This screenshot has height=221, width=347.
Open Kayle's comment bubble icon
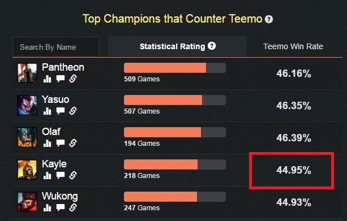pos(61,175)
